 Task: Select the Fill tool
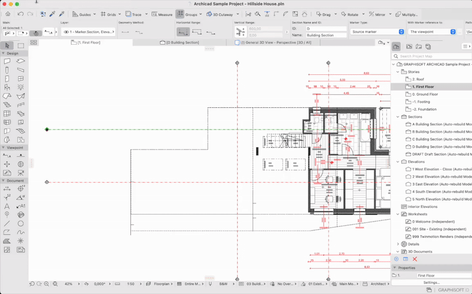pos(7,241)
